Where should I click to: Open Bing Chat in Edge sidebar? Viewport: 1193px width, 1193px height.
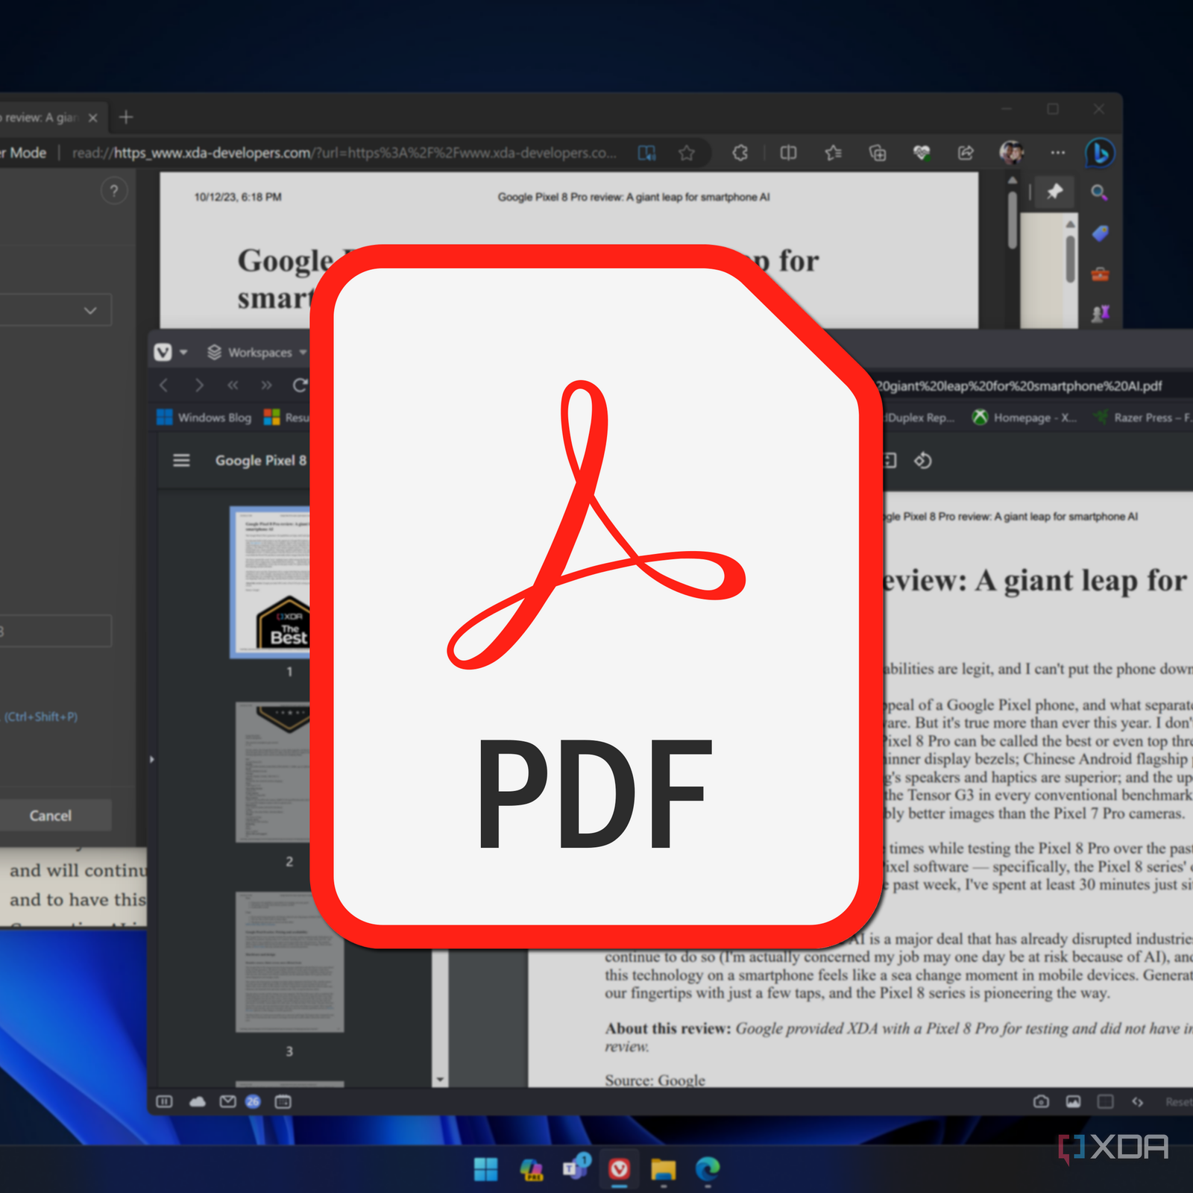(1100, 153)
